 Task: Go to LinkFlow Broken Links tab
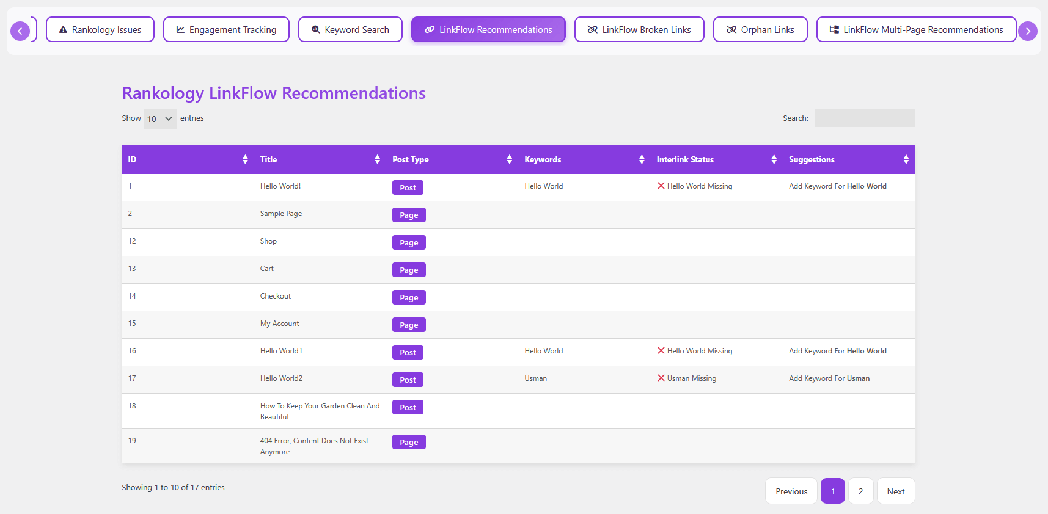tap(639, 30)
